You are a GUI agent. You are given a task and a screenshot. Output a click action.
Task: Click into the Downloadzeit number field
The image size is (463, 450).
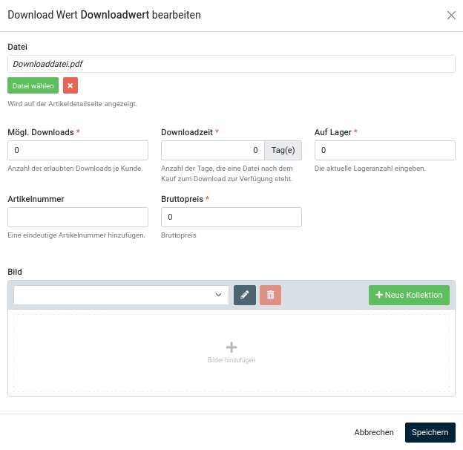[x=212, y=150]
